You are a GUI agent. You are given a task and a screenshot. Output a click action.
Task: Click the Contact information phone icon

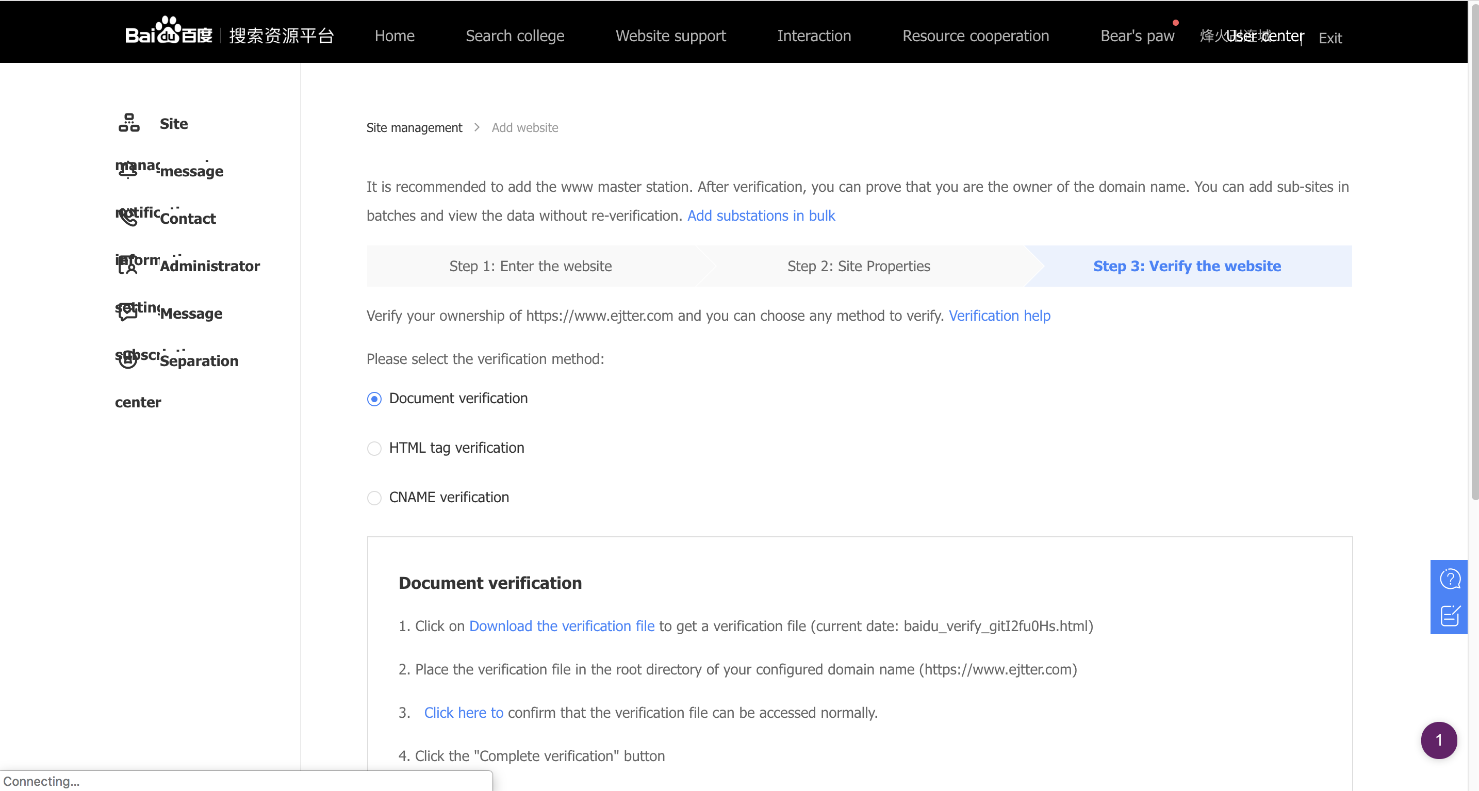tap(127, 218)
